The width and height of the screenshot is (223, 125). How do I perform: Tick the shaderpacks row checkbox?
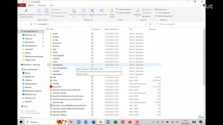click(48, 65)
